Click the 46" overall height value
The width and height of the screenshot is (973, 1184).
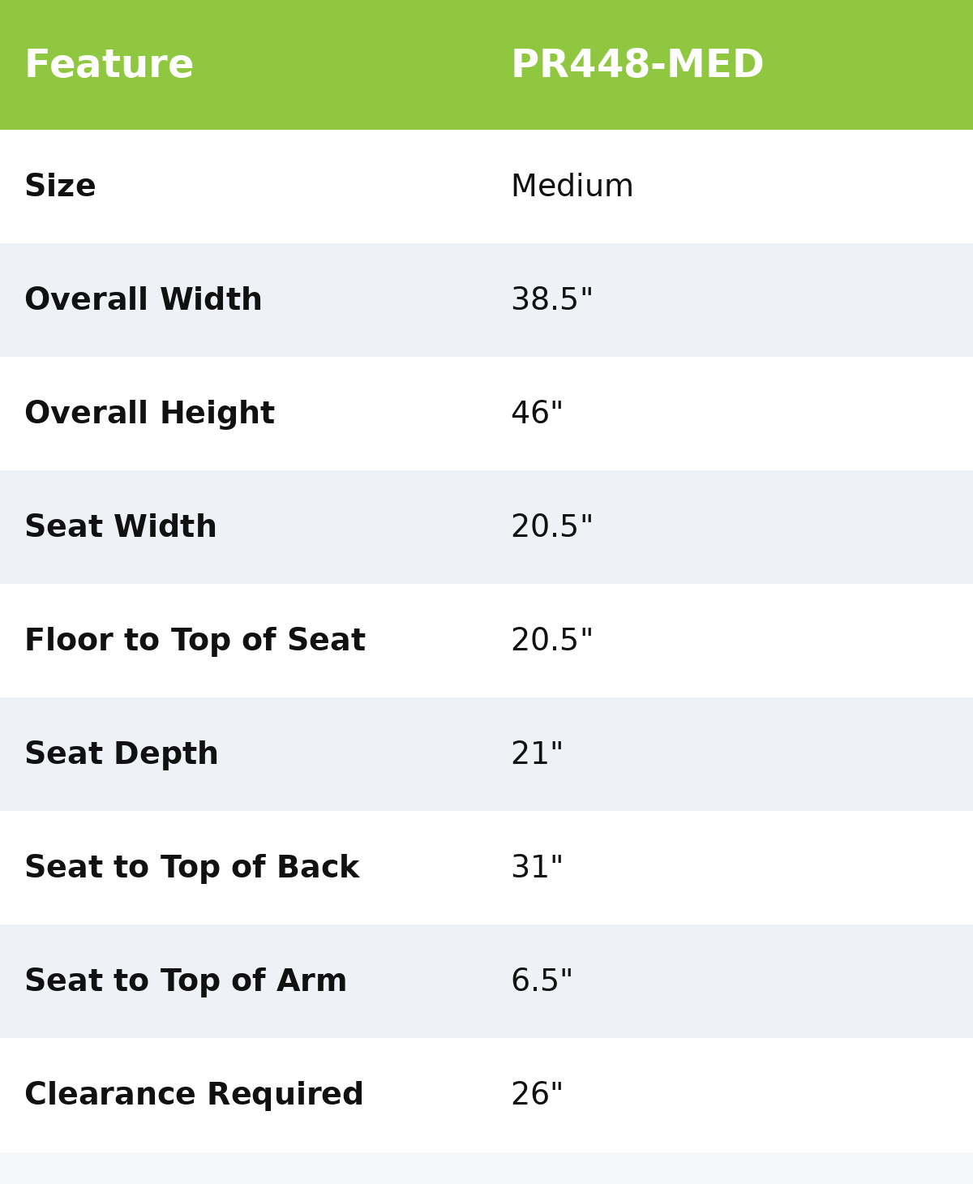pyautogui.click(x=537, y=414)
